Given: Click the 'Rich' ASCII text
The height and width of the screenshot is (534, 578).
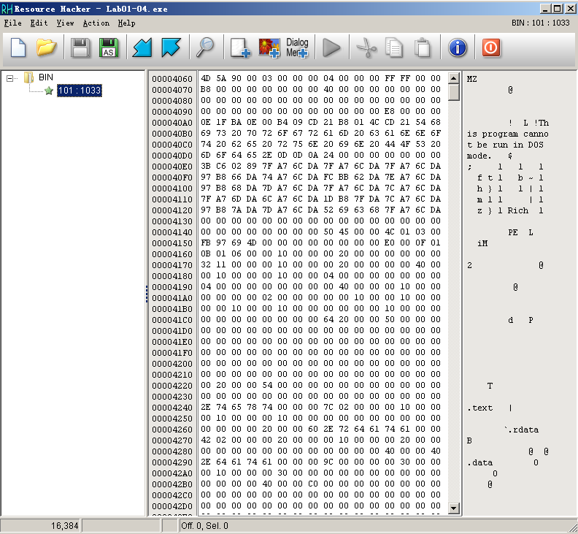Looking at the screenshot, I should [518, 210].
